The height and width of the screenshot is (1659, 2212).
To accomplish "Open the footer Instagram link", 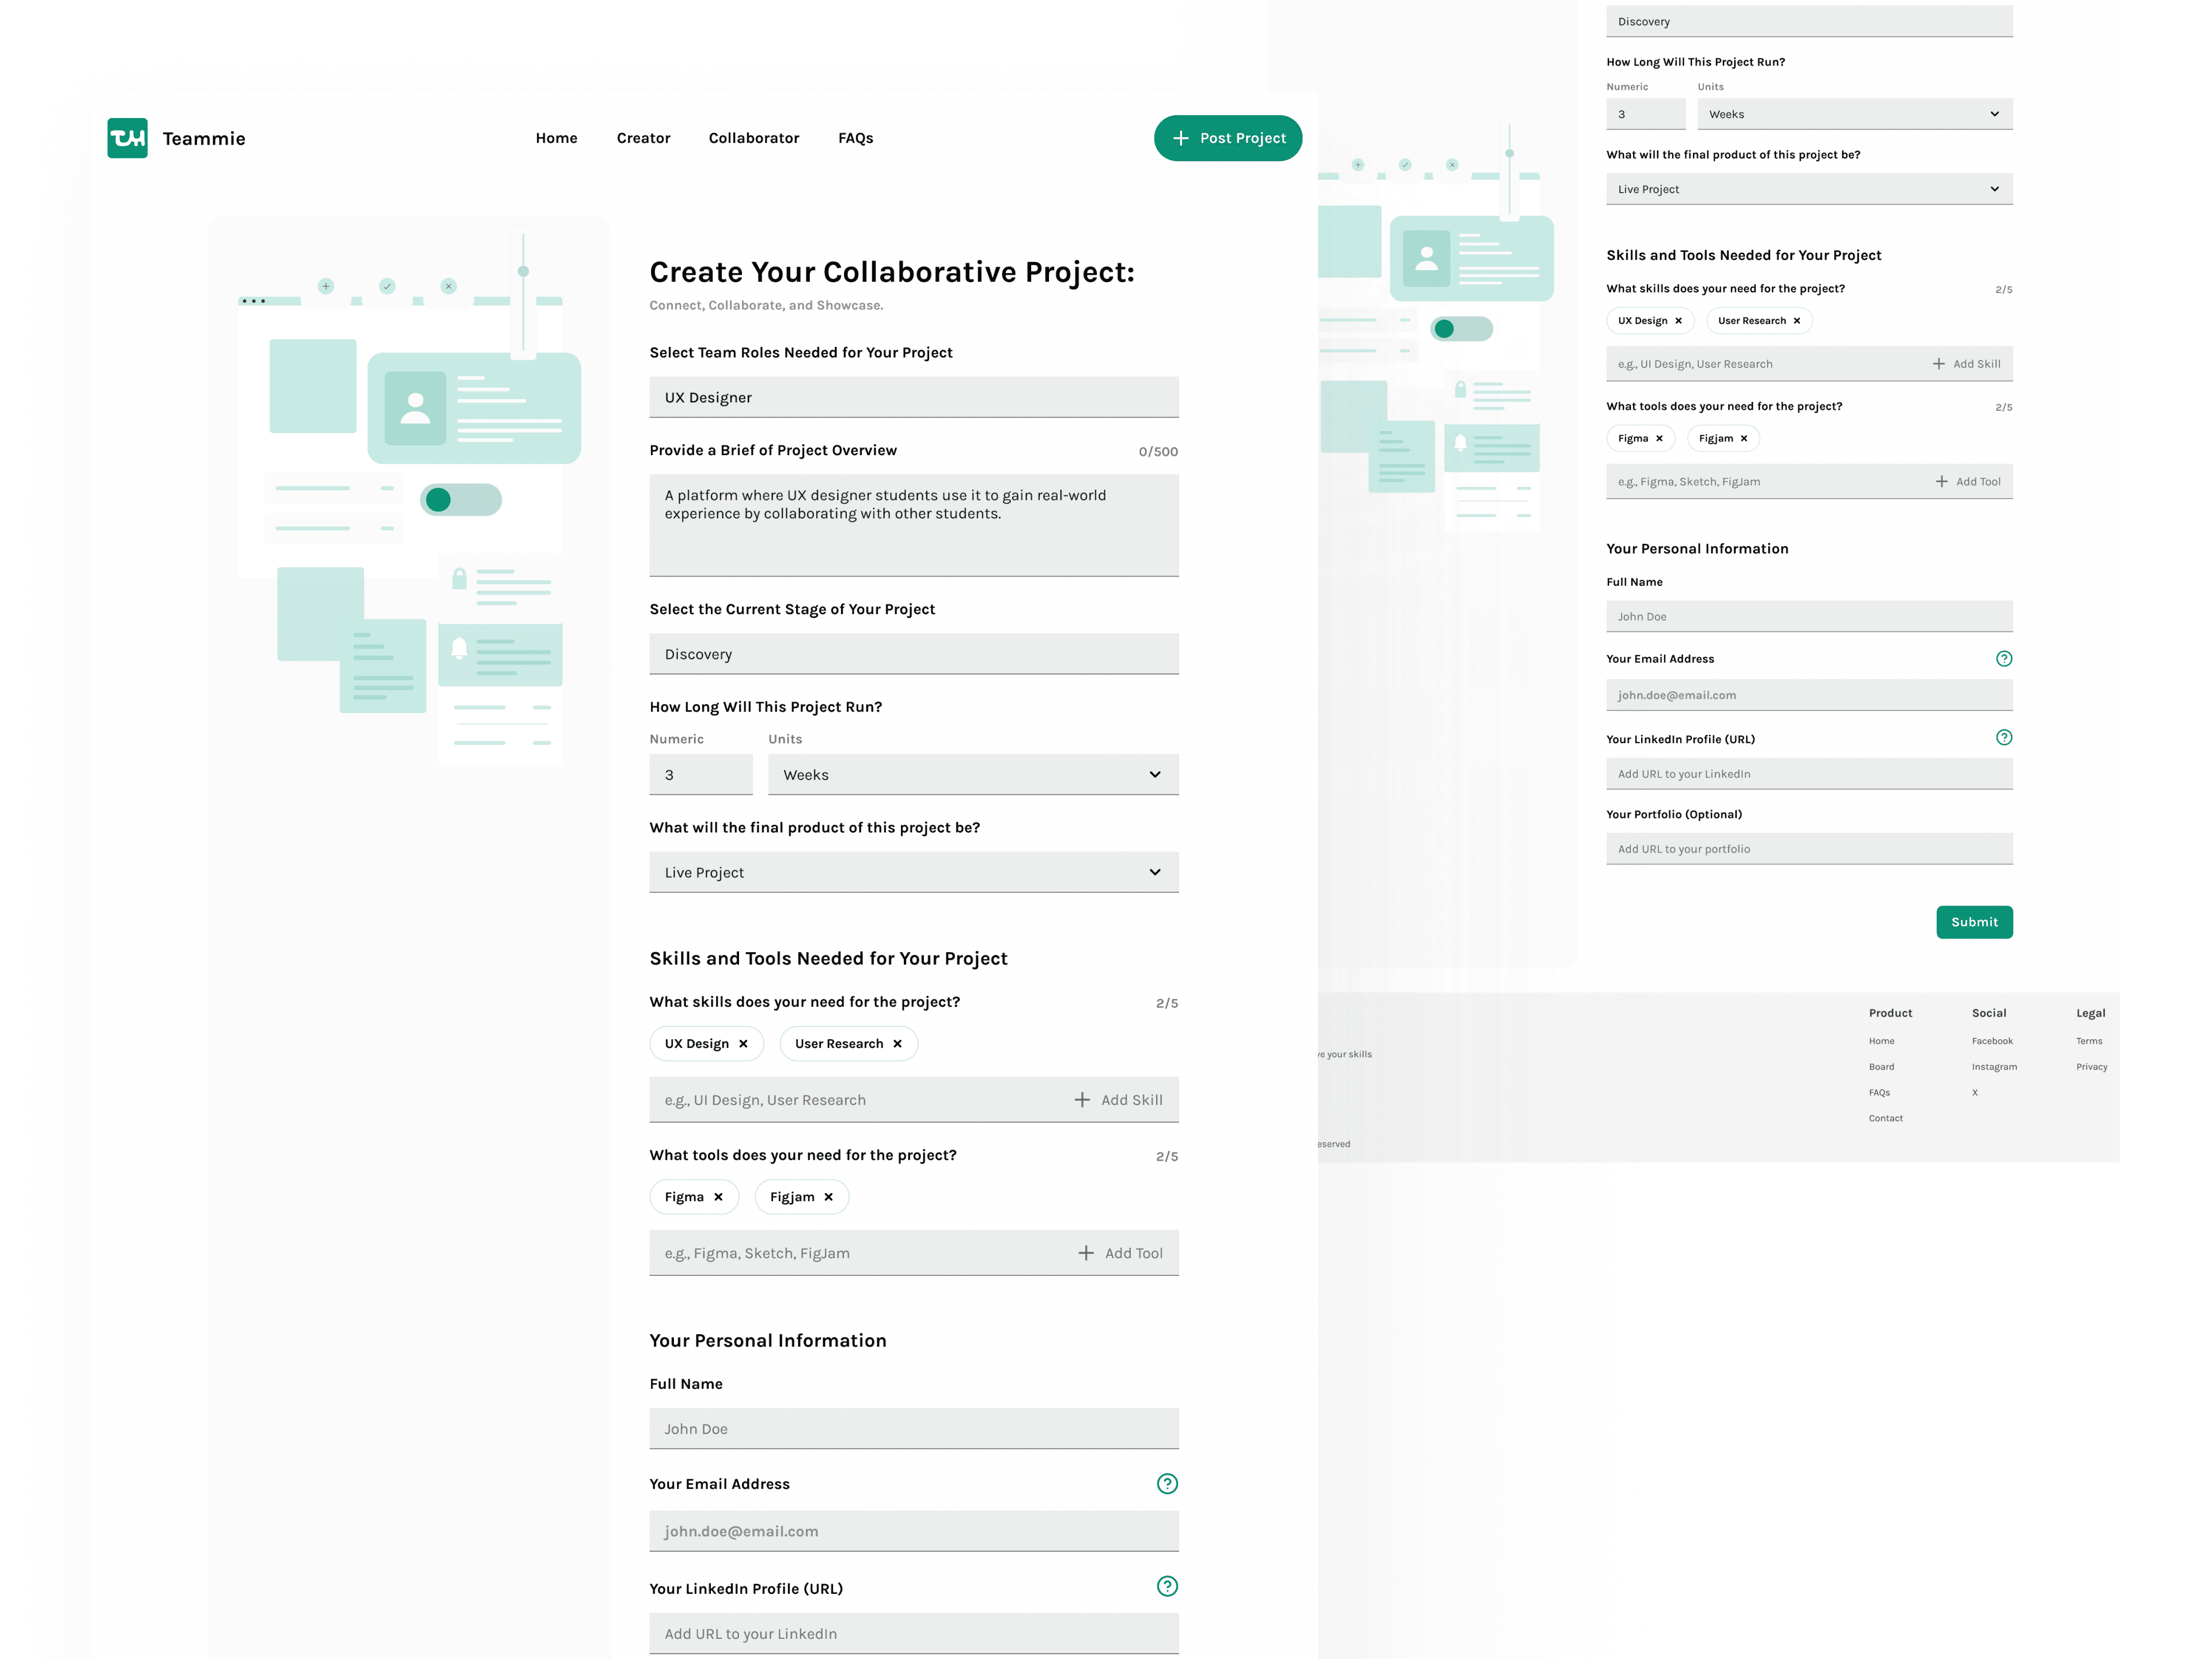I will 1994,1067.
